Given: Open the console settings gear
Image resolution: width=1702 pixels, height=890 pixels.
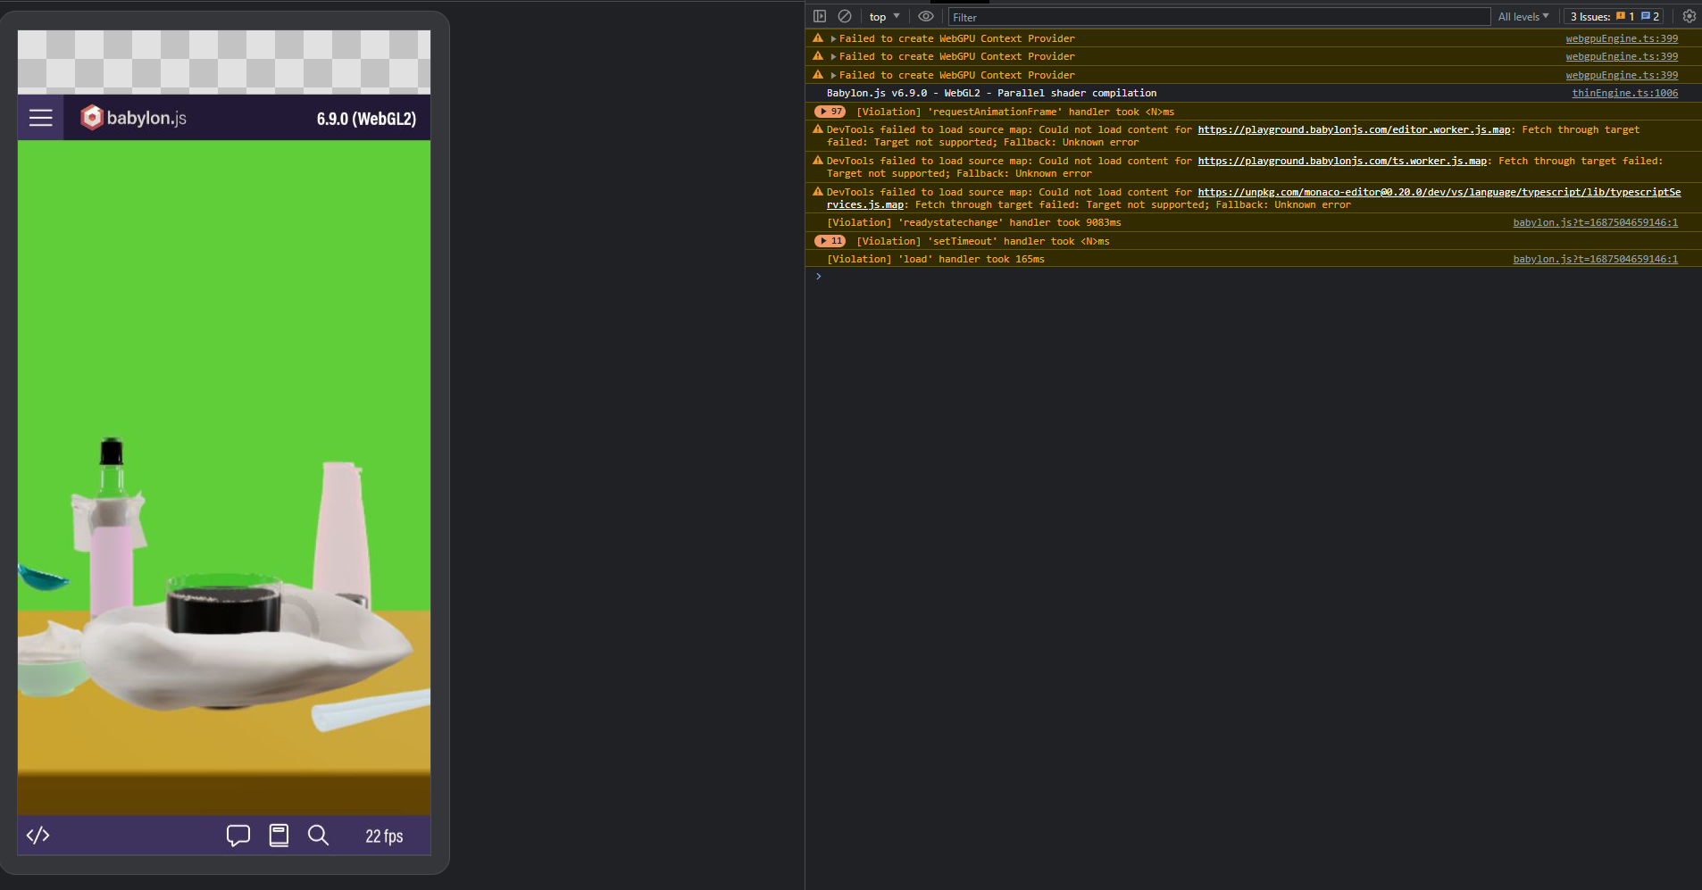Looking at the screenshot, I should pos(1689,16).
